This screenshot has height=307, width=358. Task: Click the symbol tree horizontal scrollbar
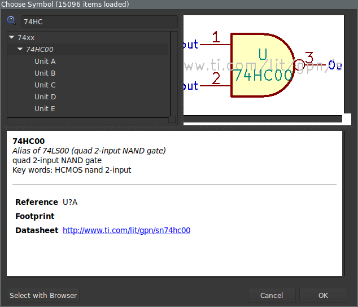(88, 121)
